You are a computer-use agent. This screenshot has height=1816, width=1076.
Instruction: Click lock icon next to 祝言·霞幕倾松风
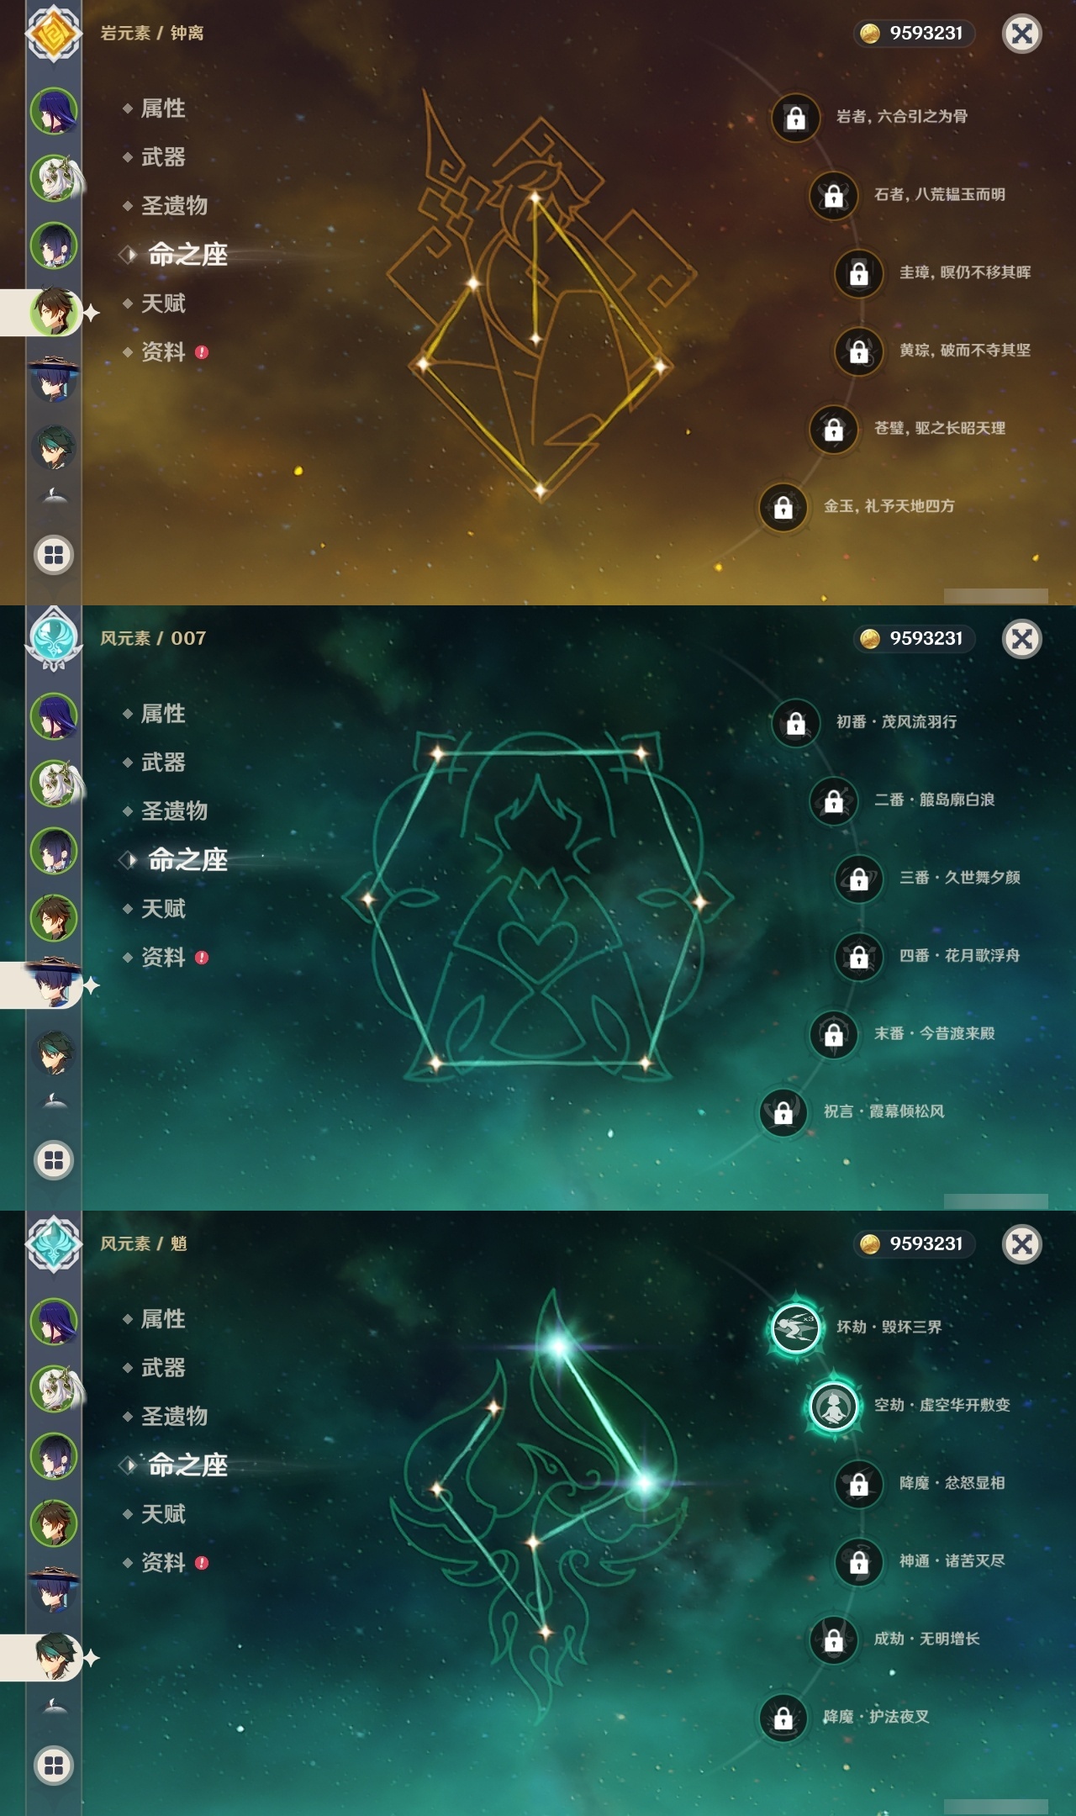tap(783, 1112)
